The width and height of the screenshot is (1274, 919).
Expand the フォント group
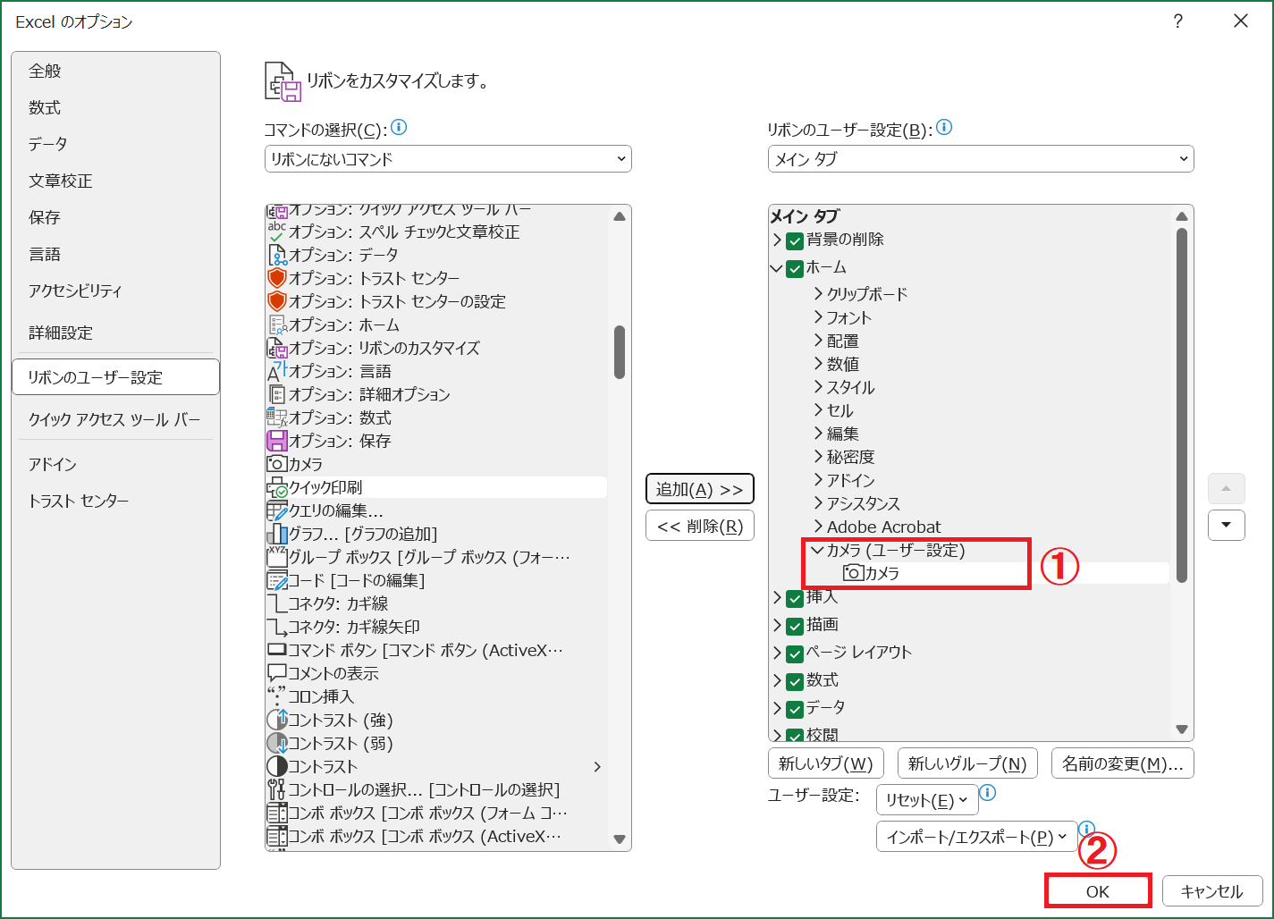pyautogui.click(x=818, y=316)
